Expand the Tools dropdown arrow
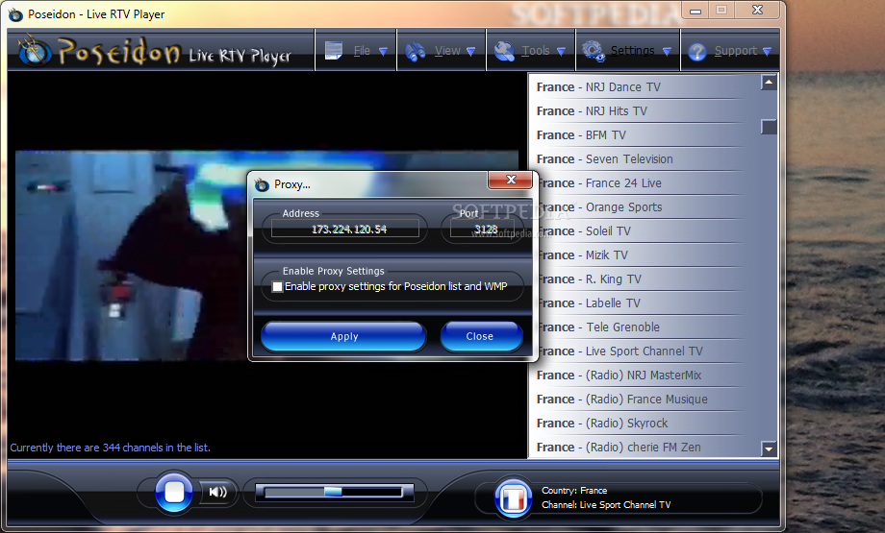This screenshot has width=885, height=533. click(561, 51)
